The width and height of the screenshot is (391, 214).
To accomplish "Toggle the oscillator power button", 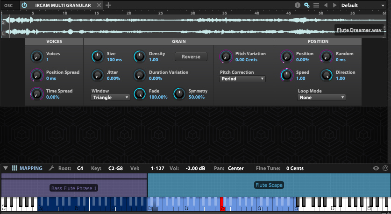I will (x=24, y=5).
